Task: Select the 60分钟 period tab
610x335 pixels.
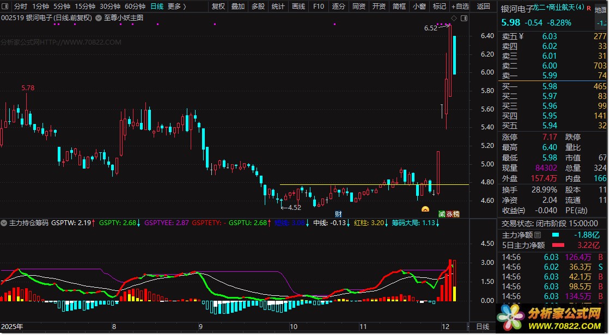Action: click(135, 6)
